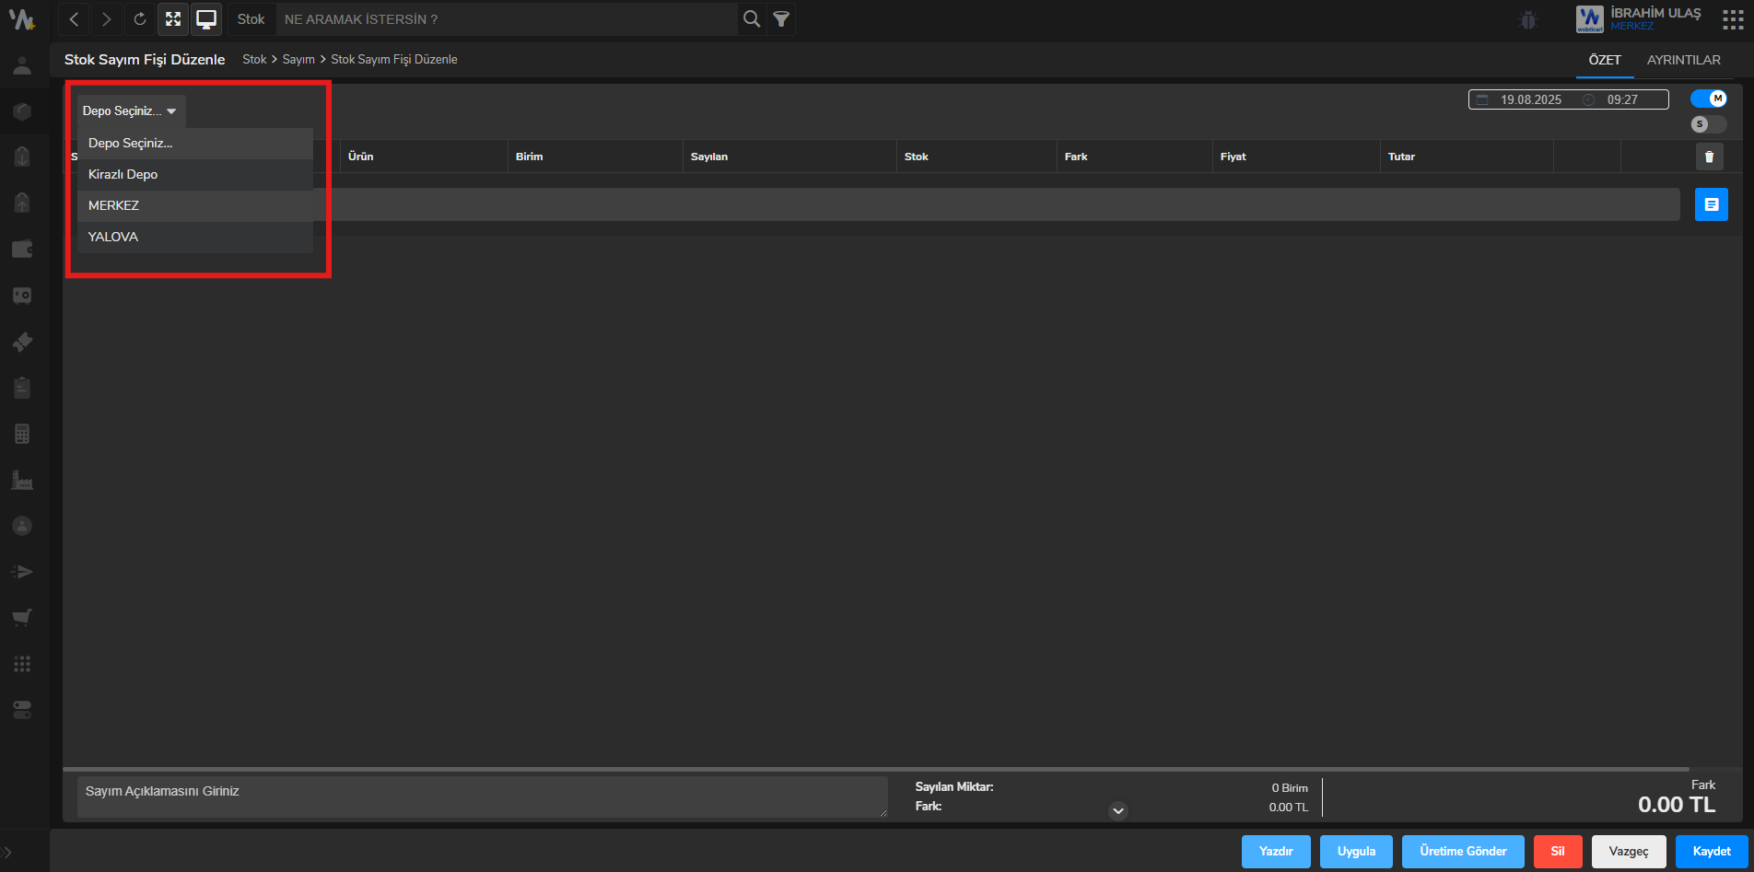Screen dimensions: 1754x872
Task: Select MERKEZ from depot dropdown
Action: 113,205
